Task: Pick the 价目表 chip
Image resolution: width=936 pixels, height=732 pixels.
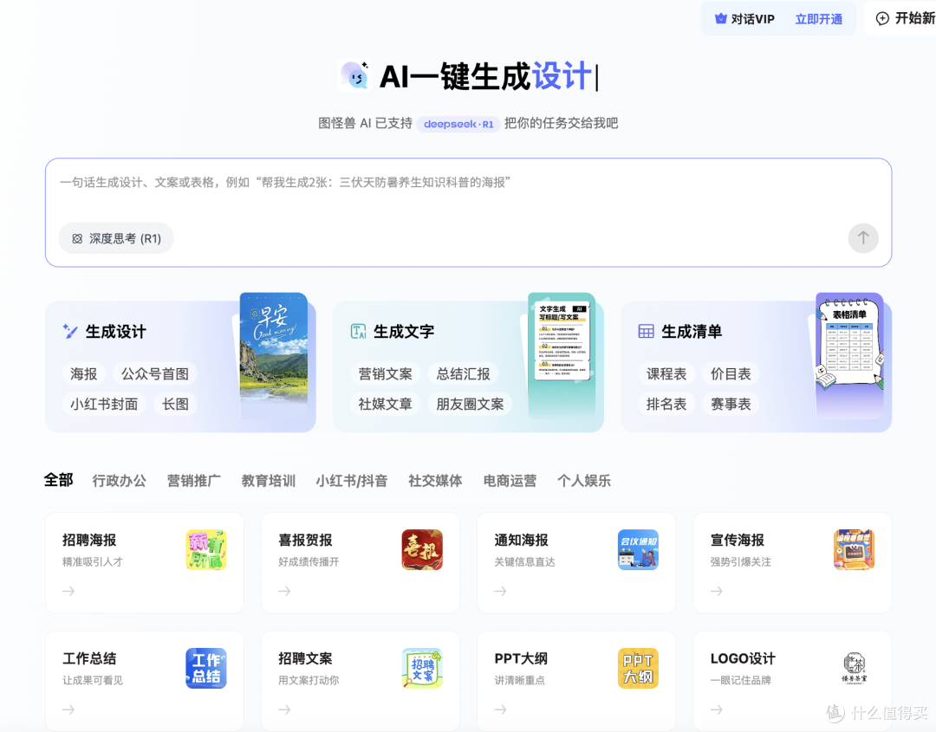Action: coord(731,374)
